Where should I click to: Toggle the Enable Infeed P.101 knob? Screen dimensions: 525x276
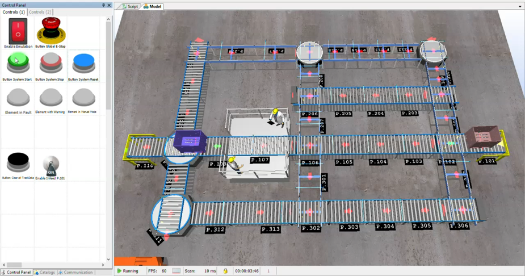[x=51, y=165]
